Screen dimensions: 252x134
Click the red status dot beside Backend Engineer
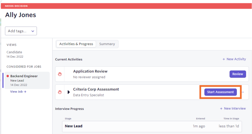(x=8, y=76)
